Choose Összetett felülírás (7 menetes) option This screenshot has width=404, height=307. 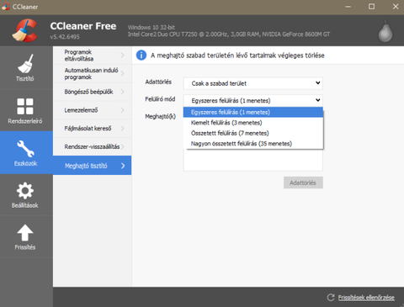pyautogui.click(x=253, y=133)
